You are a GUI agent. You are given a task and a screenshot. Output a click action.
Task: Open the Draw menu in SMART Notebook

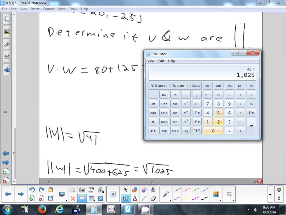pos(73,9)
